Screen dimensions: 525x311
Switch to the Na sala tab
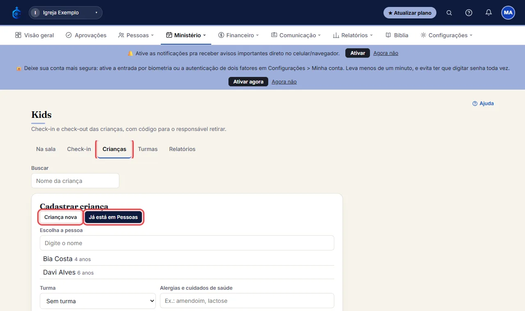pos(46,149)
